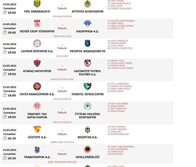The image size is (196, 167).
Task: Open the İttifak Holding Konyaspor team name
Action: click(x=88, y=116)
